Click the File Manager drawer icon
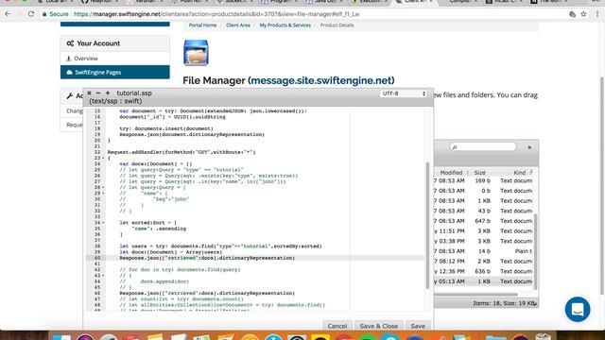 pos(196,53)
